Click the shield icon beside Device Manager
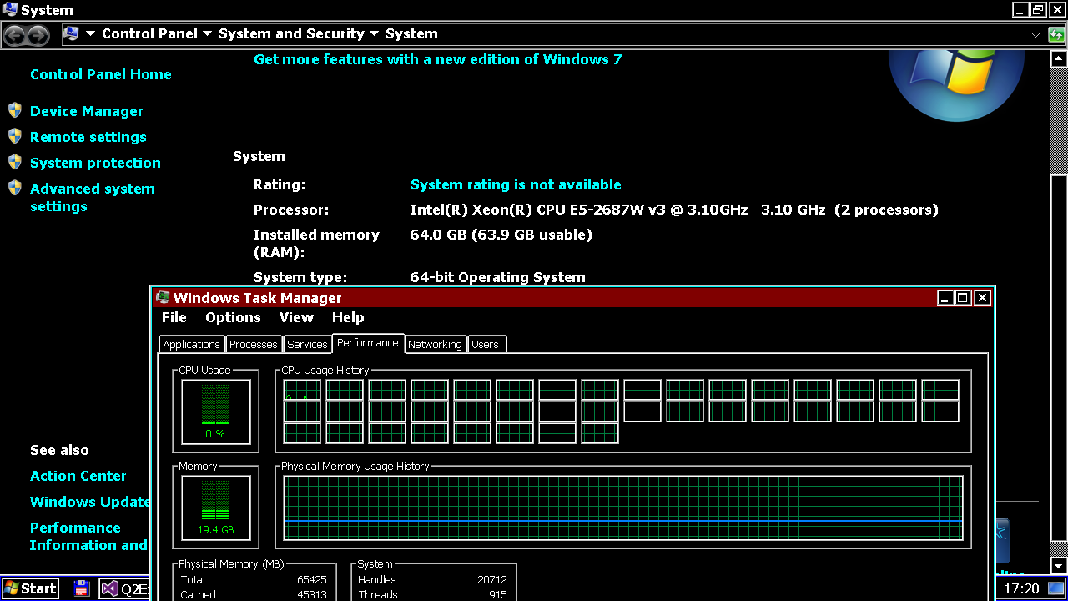1068x601 pixels. (15, 110)
